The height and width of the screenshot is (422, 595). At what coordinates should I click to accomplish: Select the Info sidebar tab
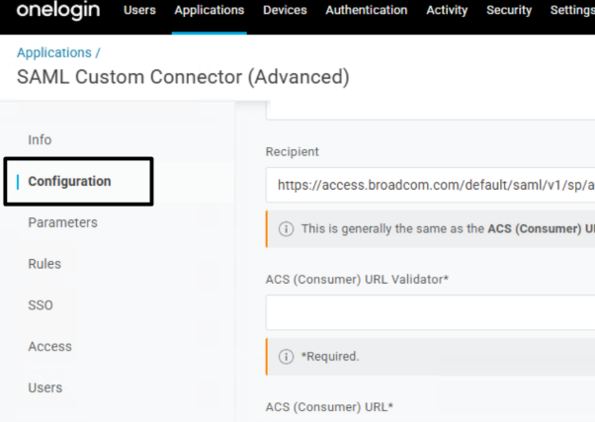coord(40,140)
